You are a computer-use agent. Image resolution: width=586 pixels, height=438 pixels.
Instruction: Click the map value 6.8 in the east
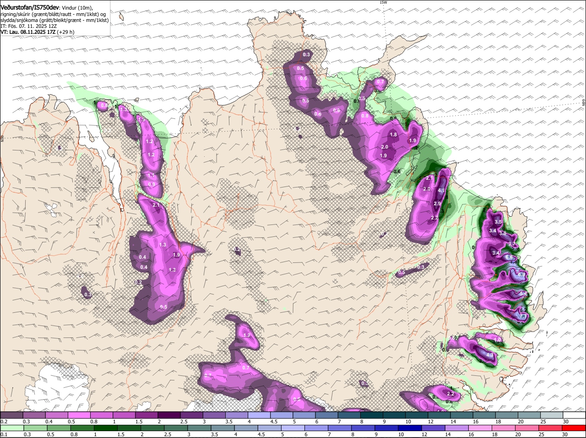pos(509,257)
